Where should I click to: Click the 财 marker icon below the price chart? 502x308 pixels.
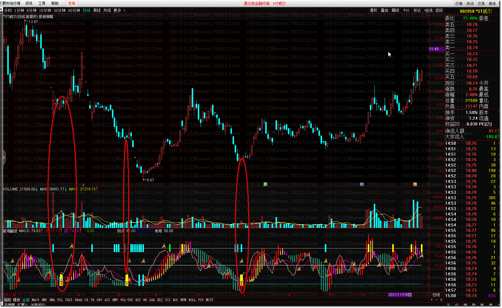362,184
